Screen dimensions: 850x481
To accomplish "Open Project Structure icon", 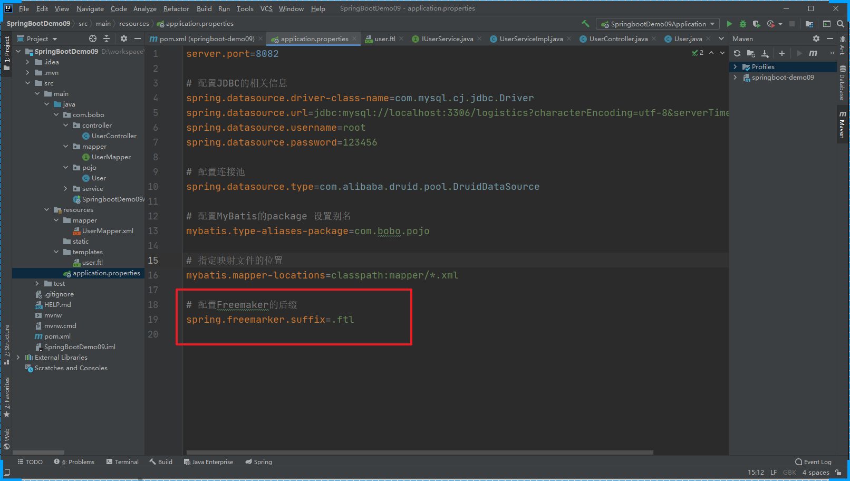I will point(809,24).
